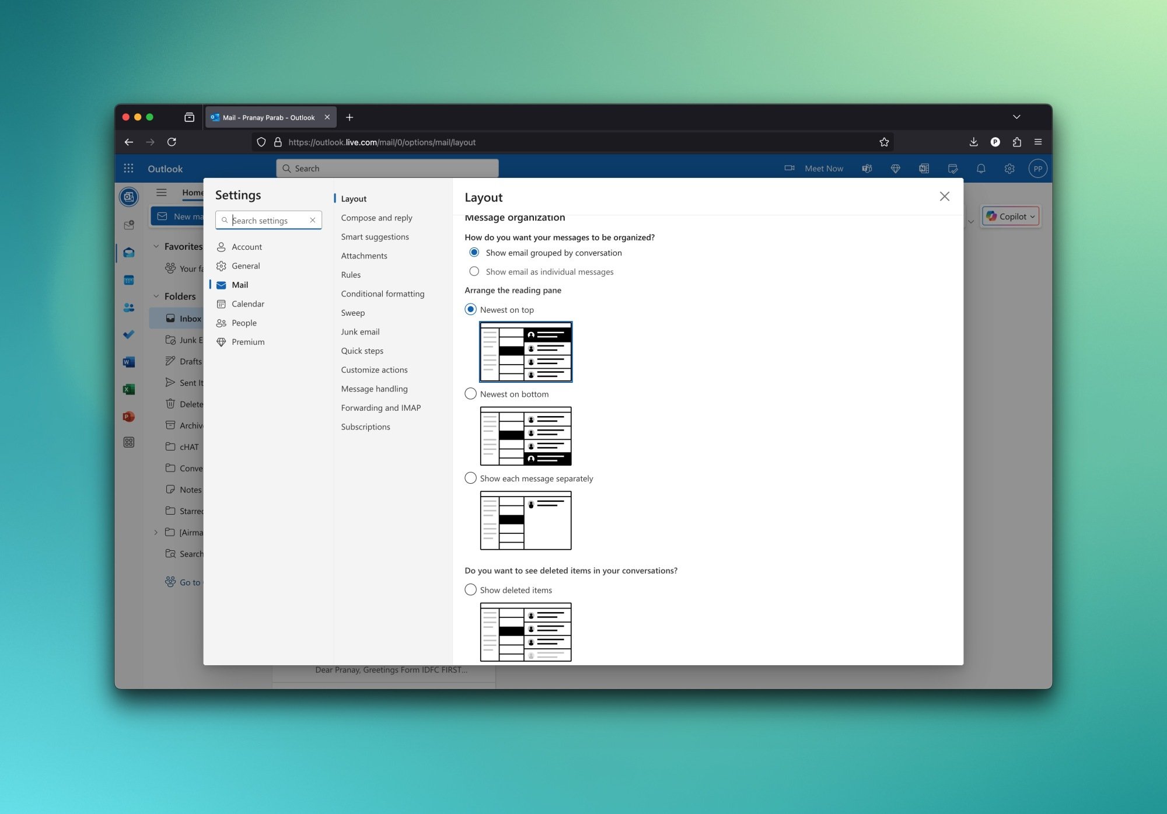The width and height of the screenshot is (1167, 814).
Task: Open Sweep settings
Action: click(352, 313)
